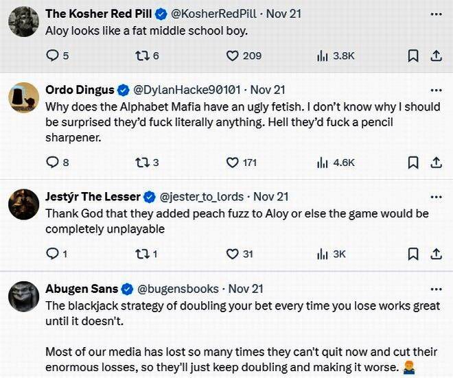Open more options on Kosher Red Pill tweet
This screenshot has width=453, height=378.
pyautogui.click(x=436, y=13)
